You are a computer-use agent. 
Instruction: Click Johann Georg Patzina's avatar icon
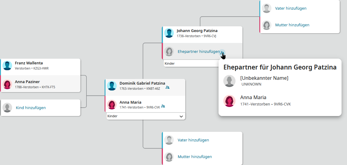169,33
